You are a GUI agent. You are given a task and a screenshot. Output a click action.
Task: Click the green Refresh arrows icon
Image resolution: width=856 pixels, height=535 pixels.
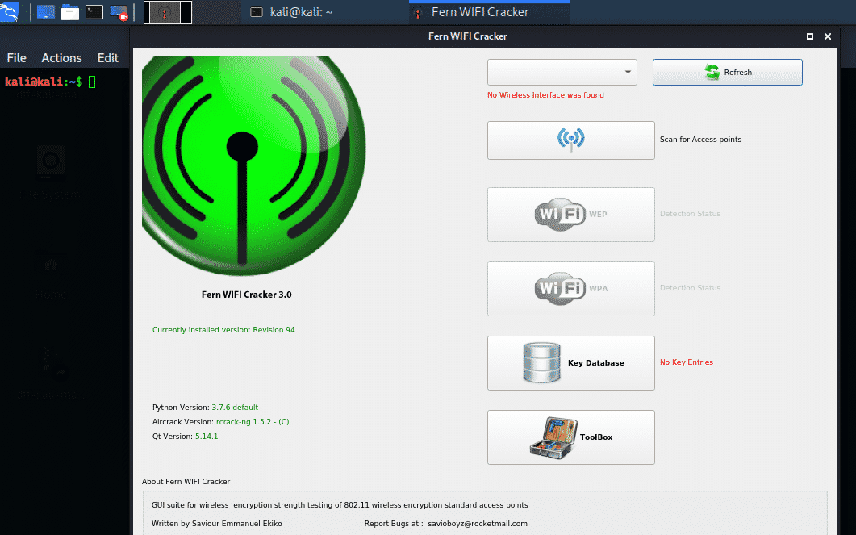coord(712,72)
